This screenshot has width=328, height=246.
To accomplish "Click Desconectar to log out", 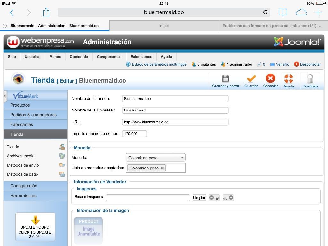I will pyautogui.click(x=307, y=64).
